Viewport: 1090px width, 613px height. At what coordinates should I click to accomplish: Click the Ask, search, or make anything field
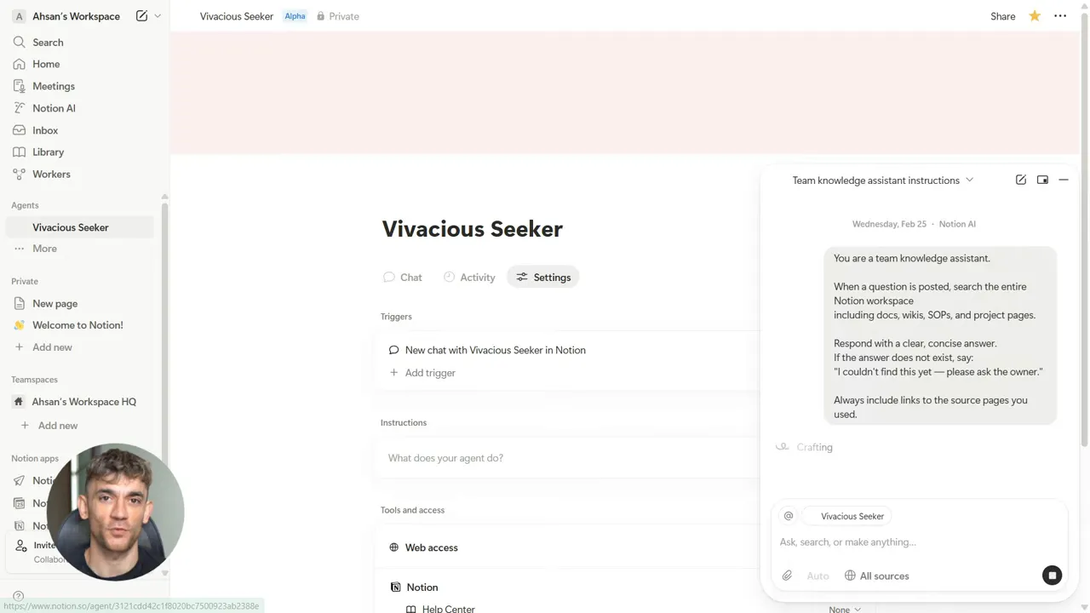tap(919, 542)
